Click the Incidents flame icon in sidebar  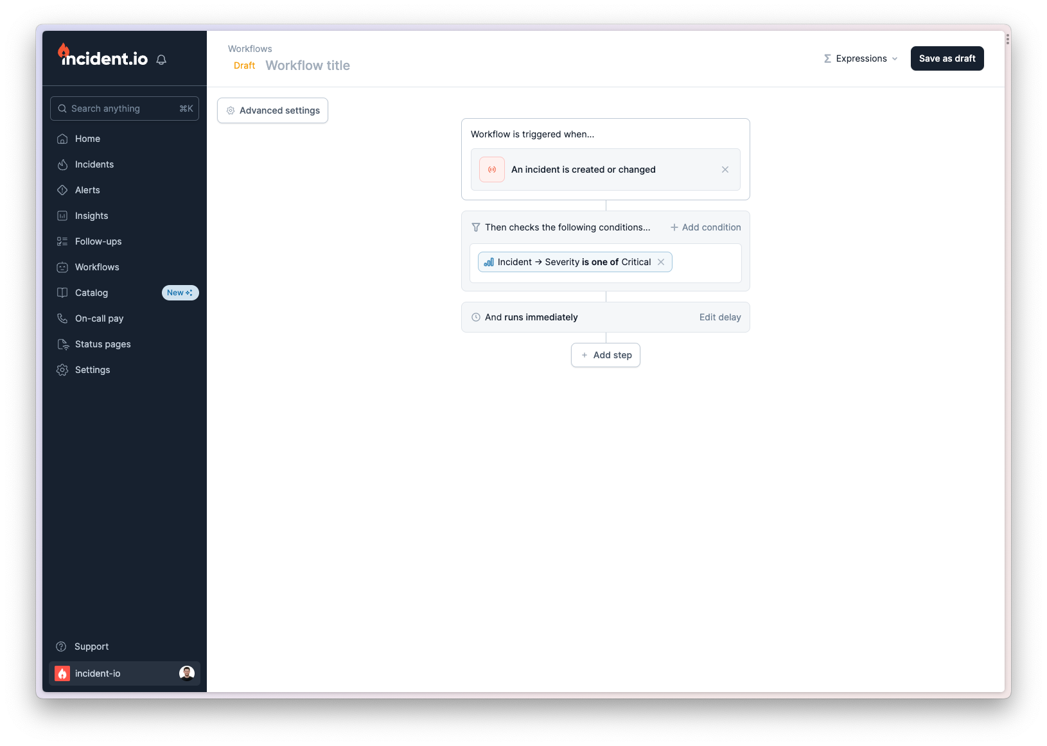(62, 164)
